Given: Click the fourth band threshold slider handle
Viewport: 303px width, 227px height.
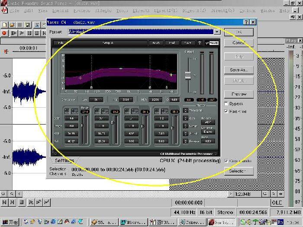Looking at the screenshot, I should coord(172,128).
